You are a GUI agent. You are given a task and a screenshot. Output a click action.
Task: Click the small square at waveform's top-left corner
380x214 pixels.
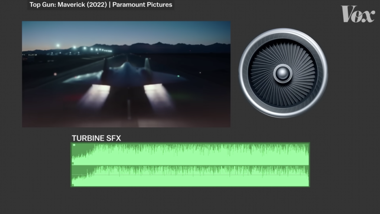tap(73, 145)
